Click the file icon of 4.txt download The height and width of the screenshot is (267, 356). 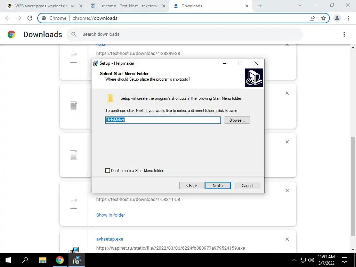(x=73, y=58)
